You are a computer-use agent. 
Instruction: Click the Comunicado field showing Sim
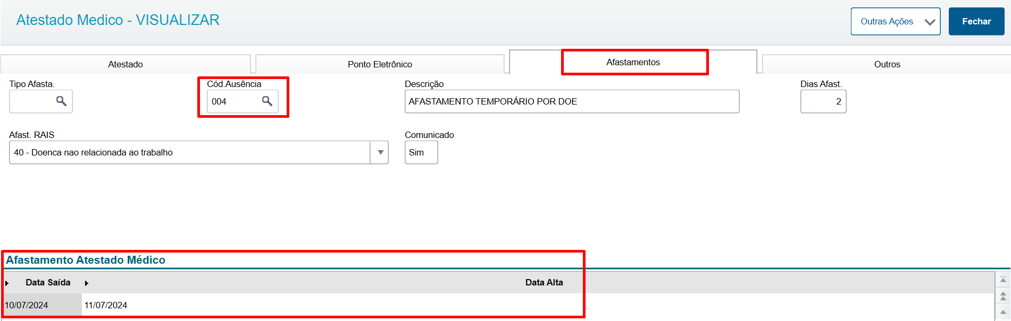[x=421, y=152]
